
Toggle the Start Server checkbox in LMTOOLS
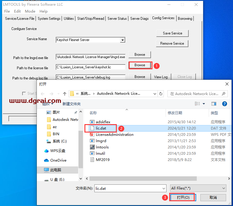coord(24,94)
